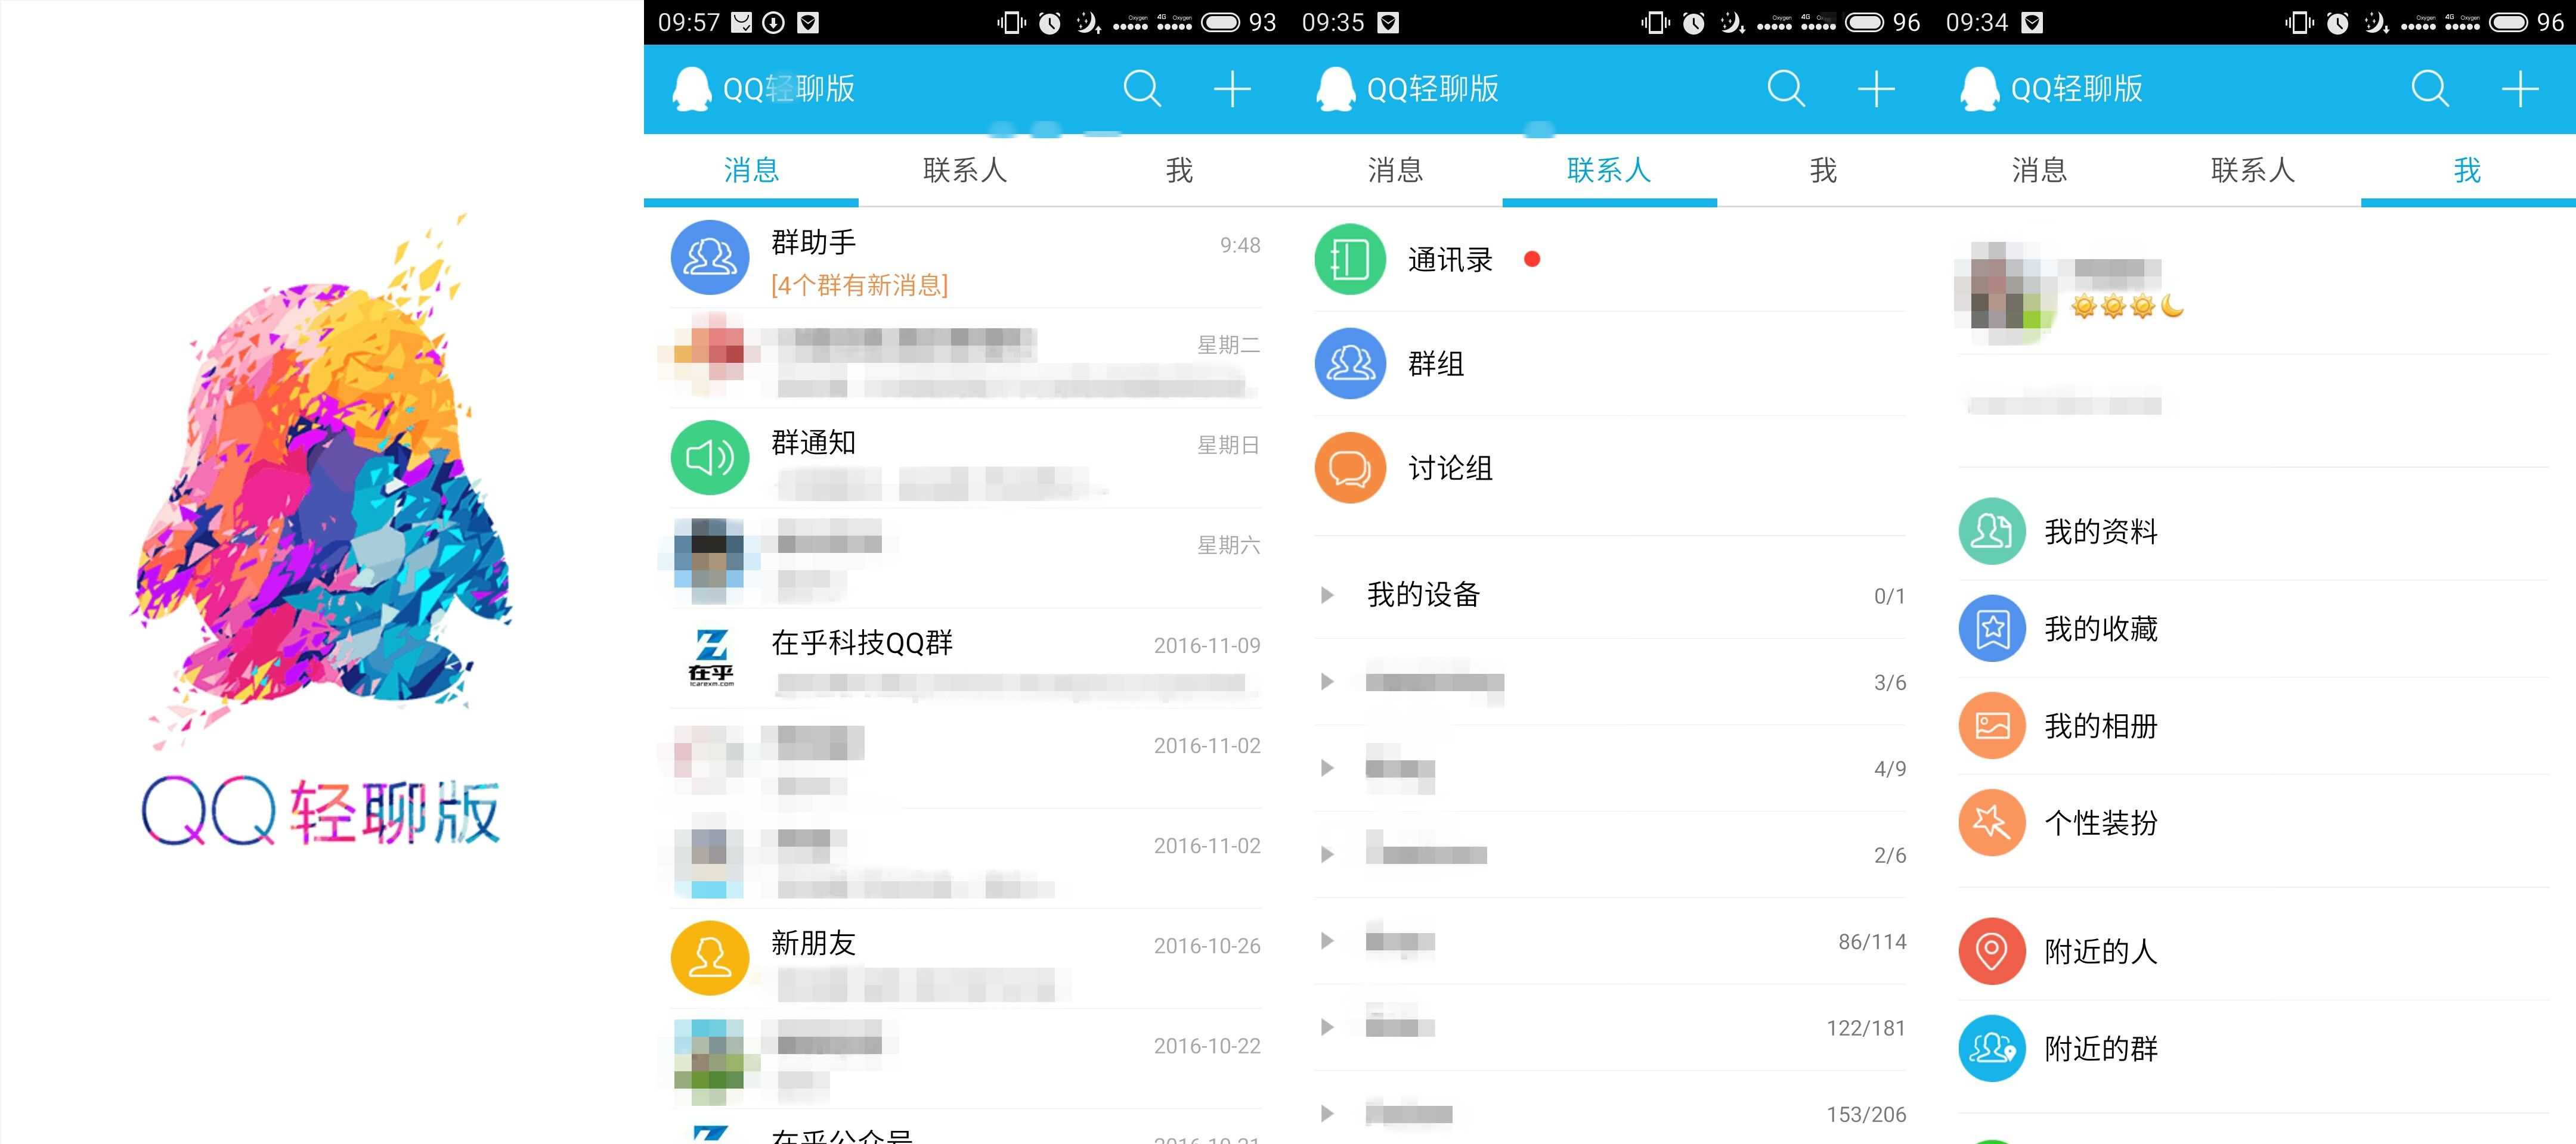Open 个性装扮 orange star icon
The image size is (2576, 1144).
[x=1992, y=822]
